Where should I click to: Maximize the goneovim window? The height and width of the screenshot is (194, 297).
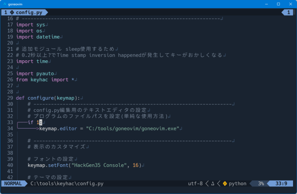tap(278, 4)
